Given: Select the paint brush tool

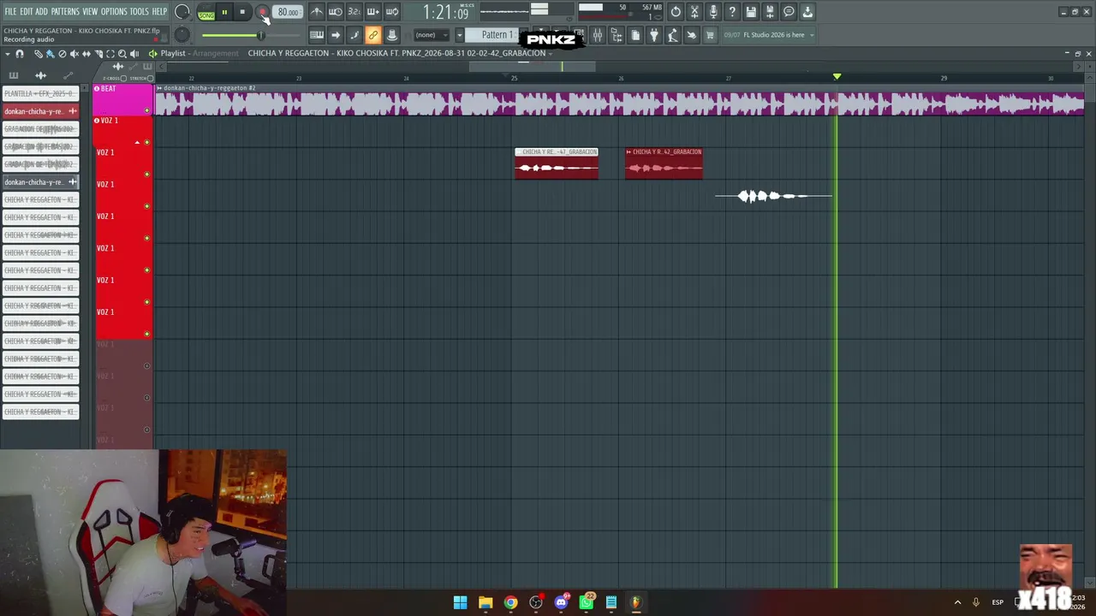Looking at the screenshot, I should (50, 54).
